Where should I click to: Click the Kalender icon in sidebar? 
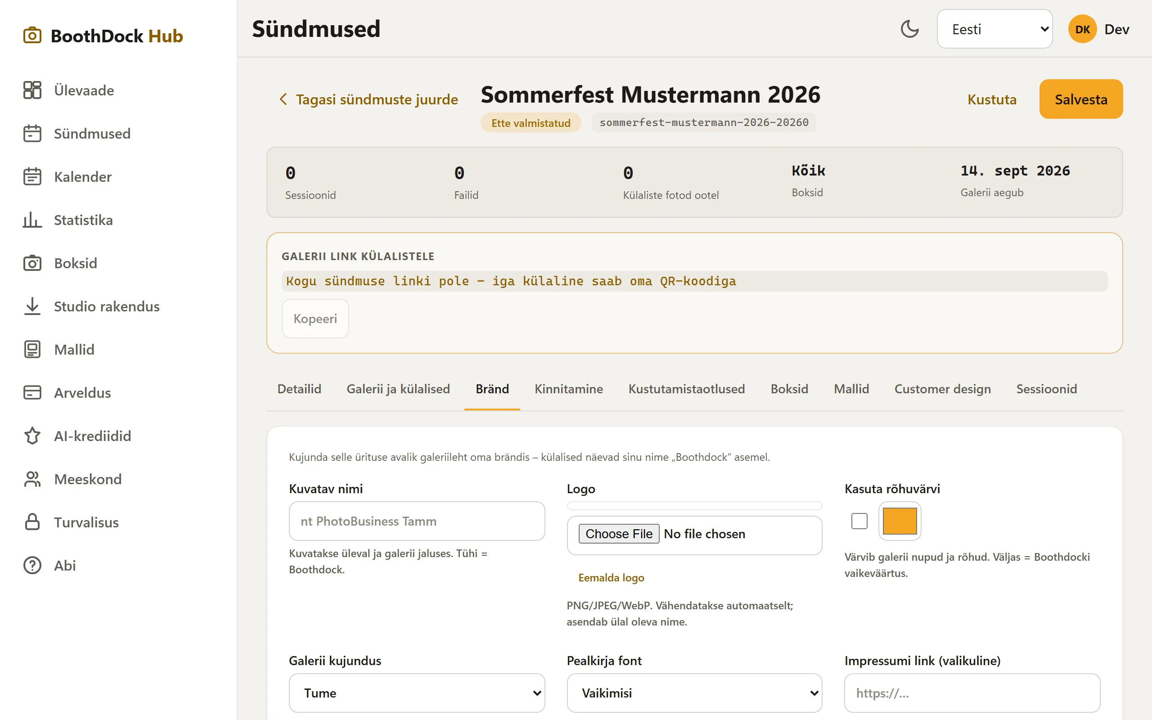click(x=32, y=177)
